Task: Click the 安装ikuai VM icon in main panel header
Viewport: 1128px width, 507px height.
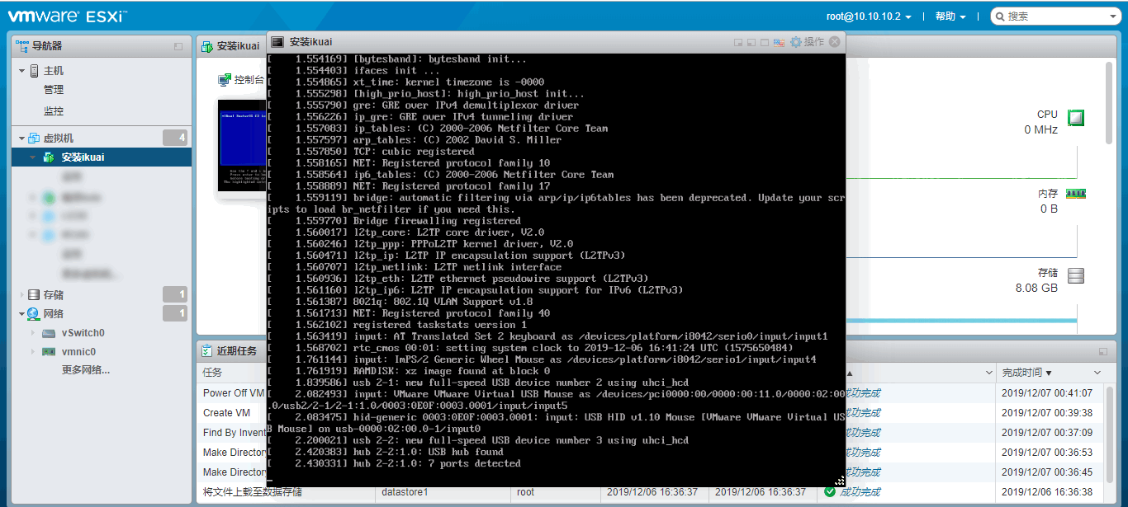Action: pyautogui.click(x=207, y=46)
